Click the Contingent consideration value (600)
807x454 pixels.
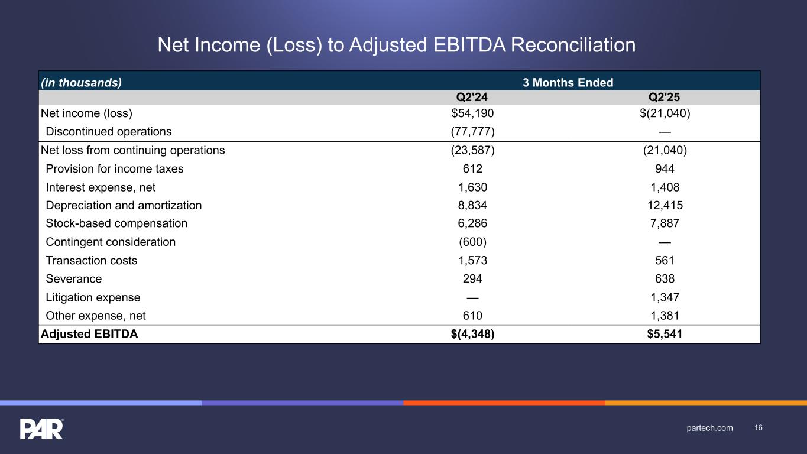pos(472,242)
